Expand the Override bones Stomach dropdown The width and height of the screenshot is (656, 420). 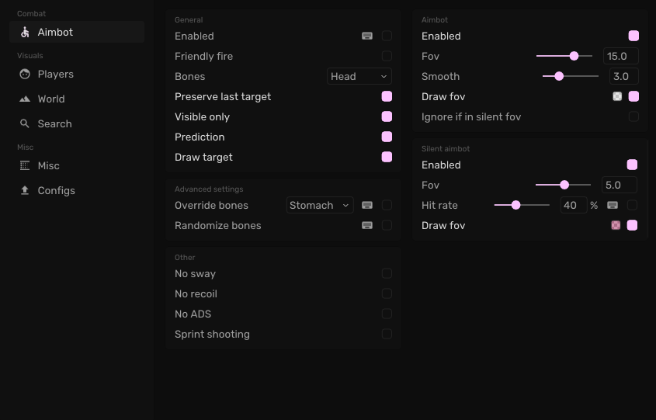[320, 206]
